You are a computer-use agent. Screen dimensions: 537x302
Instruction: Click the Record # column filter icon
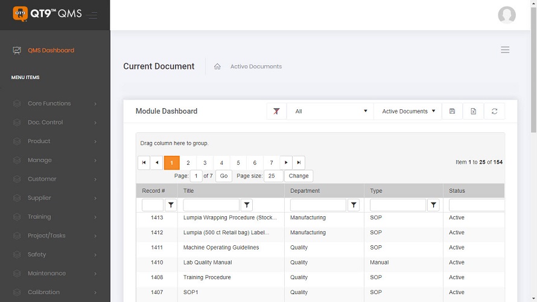(171, 205)
